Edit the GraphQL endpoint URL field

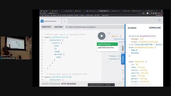(x=95, y=27)
